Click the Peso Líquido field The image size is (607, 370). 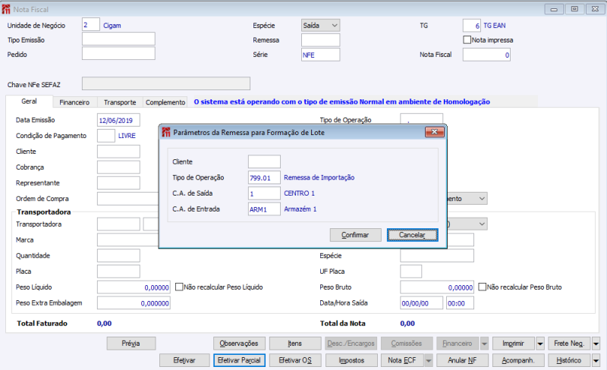134,287
